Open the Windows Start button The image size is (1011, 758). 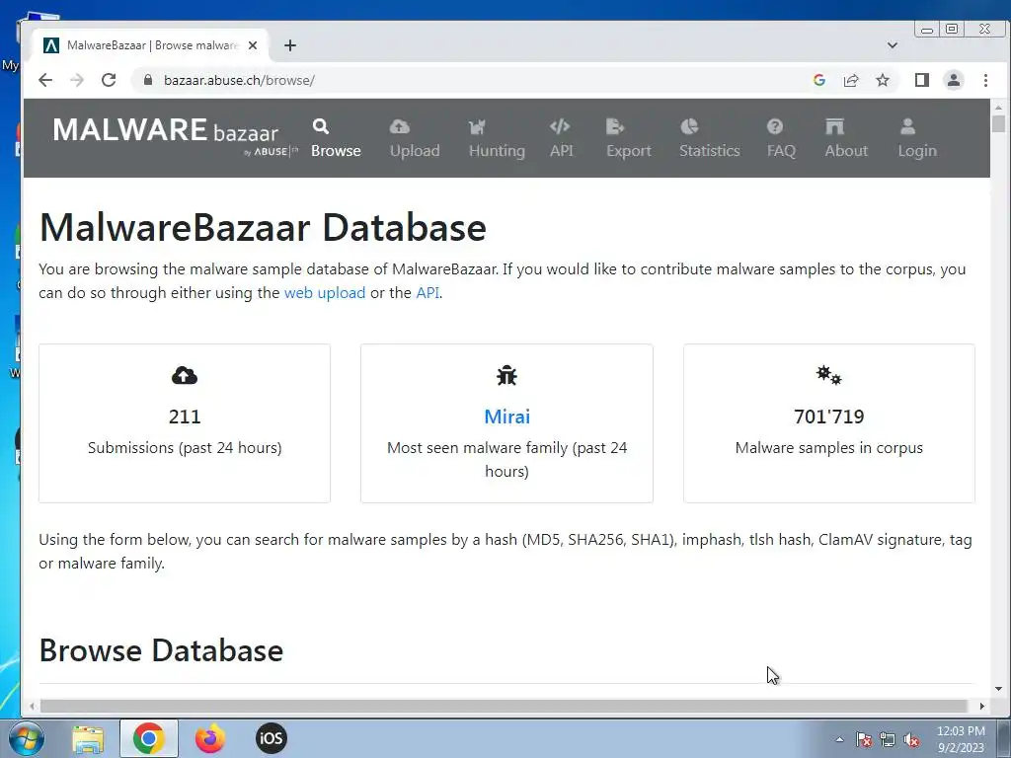coord(26,738)
